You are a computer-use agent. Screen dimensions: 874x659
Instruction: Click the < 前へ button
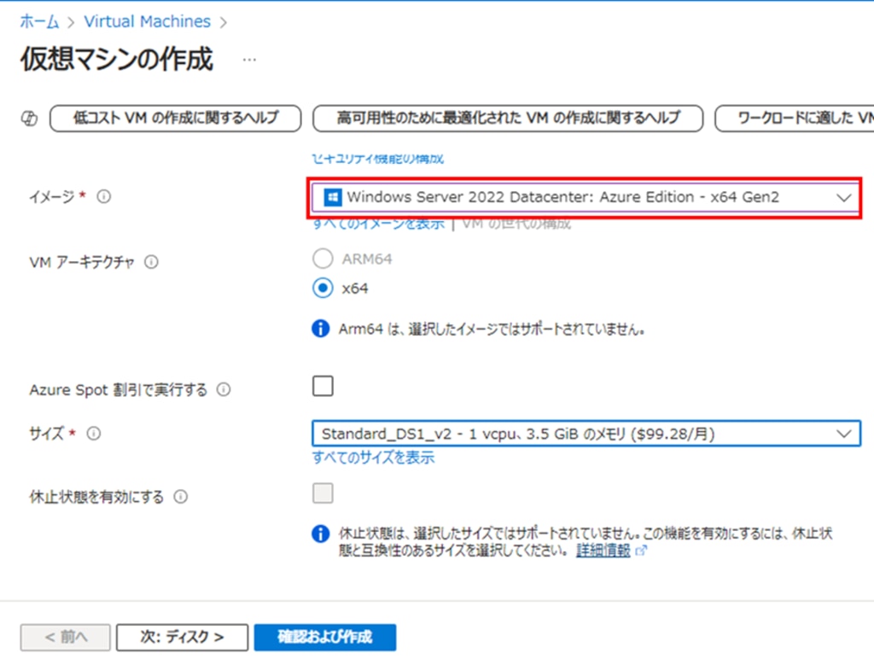pos(65,638)
